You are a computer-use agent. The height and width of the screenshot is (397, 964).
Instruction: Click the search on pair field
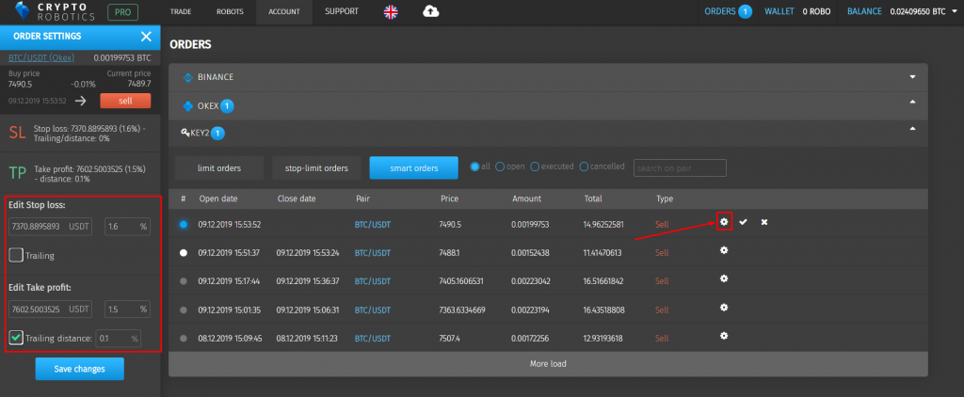point(680,167)
